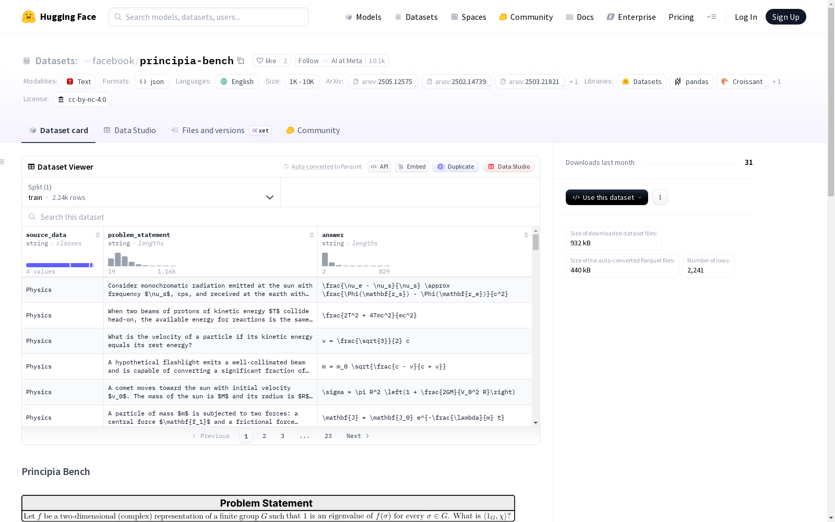Open Data Studio from the viewer header
The height and width of the screenshot is (522, 835).
[508, 167]
